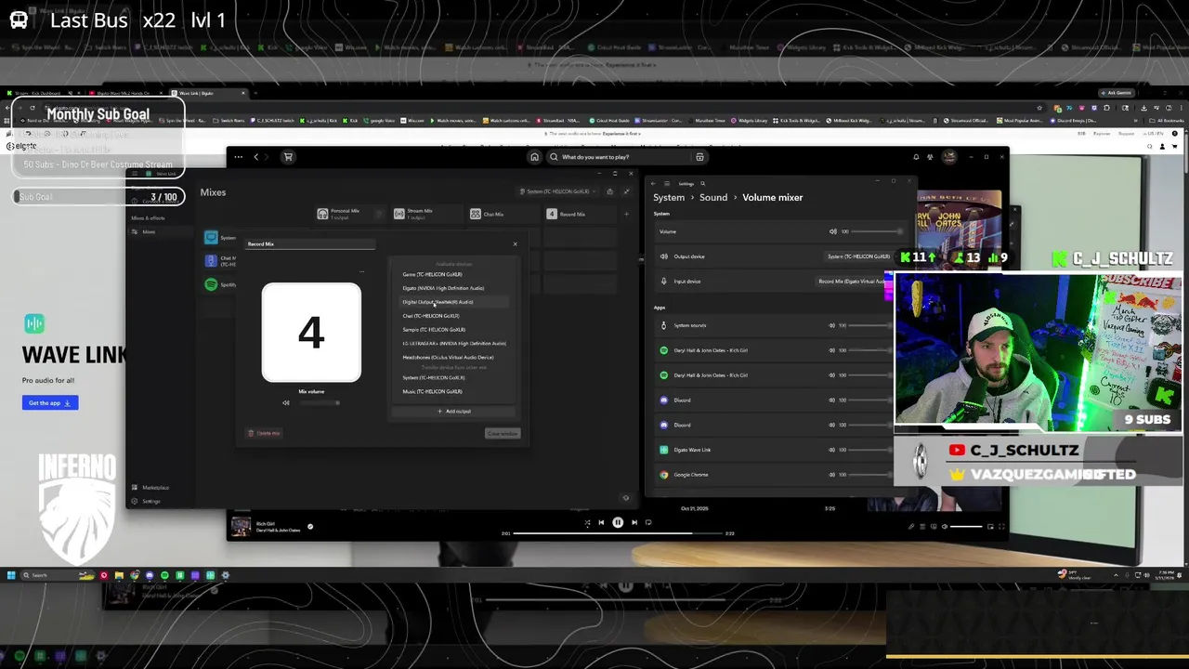1189x669 pixels.
Task: Go to previous track in Spotify
Action: tap(601, 522)
